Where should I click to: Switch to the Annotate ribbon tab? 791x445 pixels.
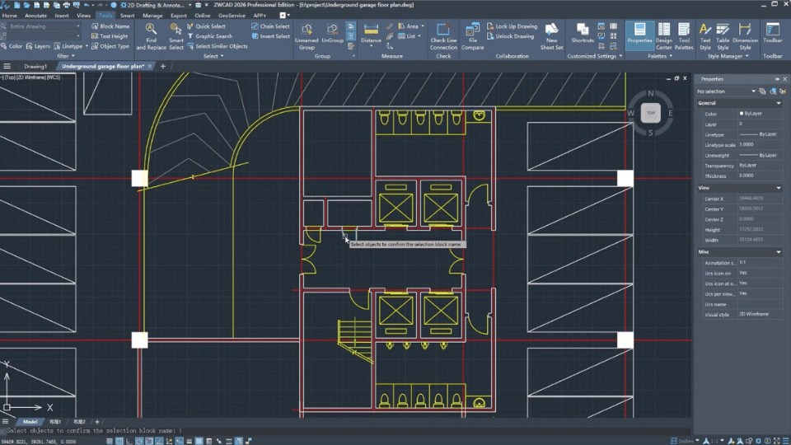[x=35, y=15]
